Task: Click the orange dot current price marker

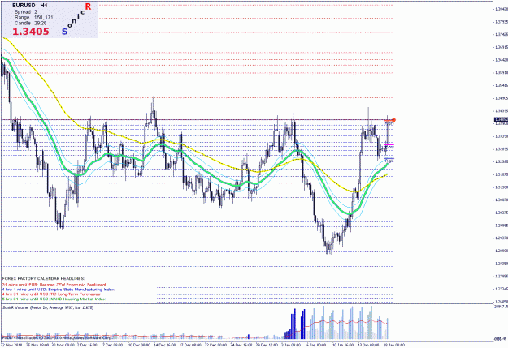Action: [393, 120]
